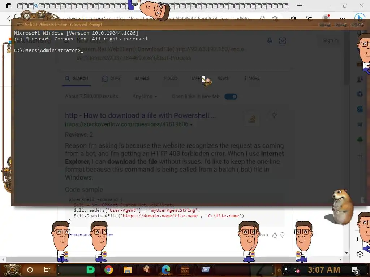Open the Bing Discover sidebar button
This screenshot has width=370, height=277.
tap(360, 18)
